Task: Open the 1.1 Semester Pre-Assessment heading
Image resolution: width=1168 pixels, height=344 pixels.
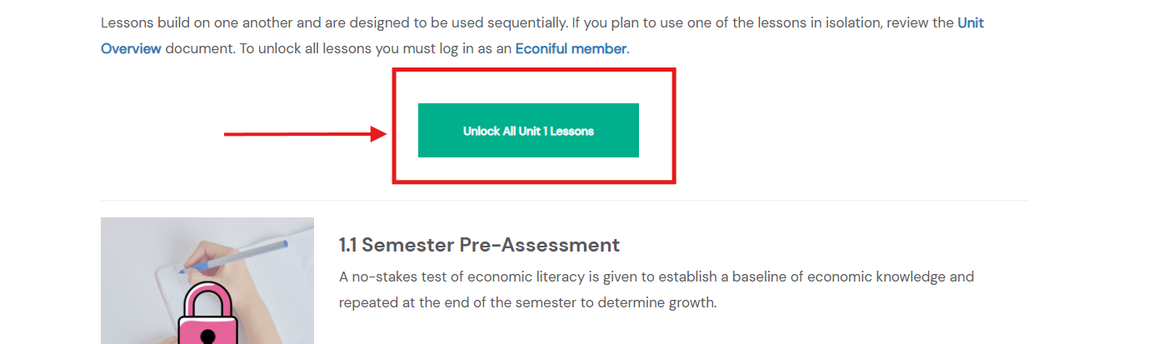Action: [479, 245]
